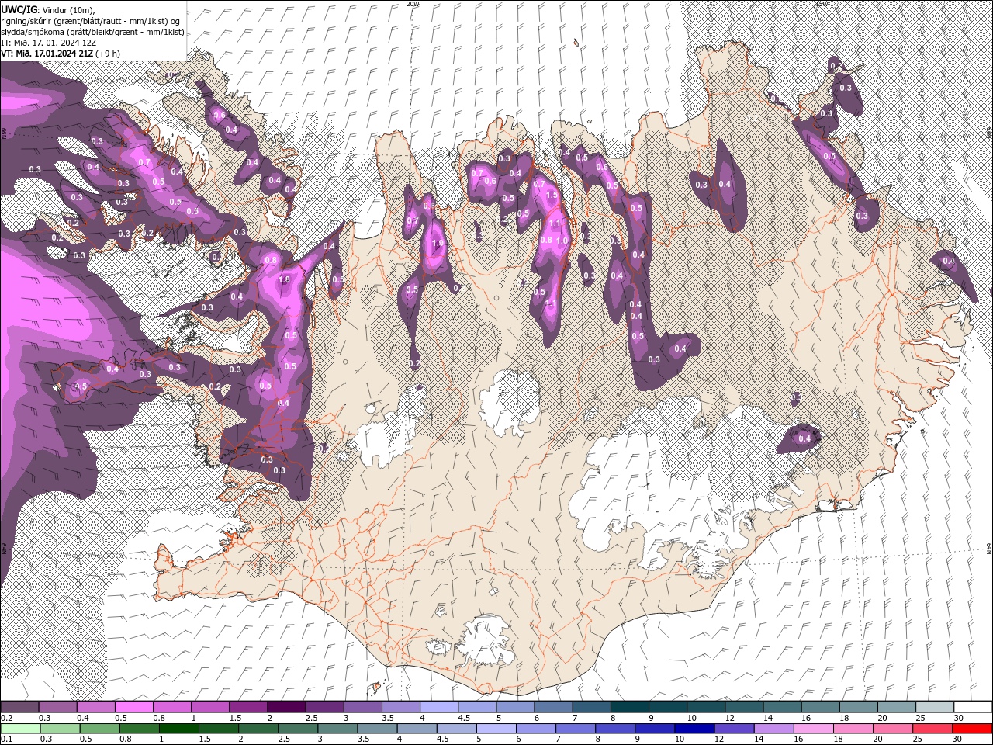The image size is (993, 745).
Task: Pick snow scale swatch above label 8
Action: click(629, 707)
